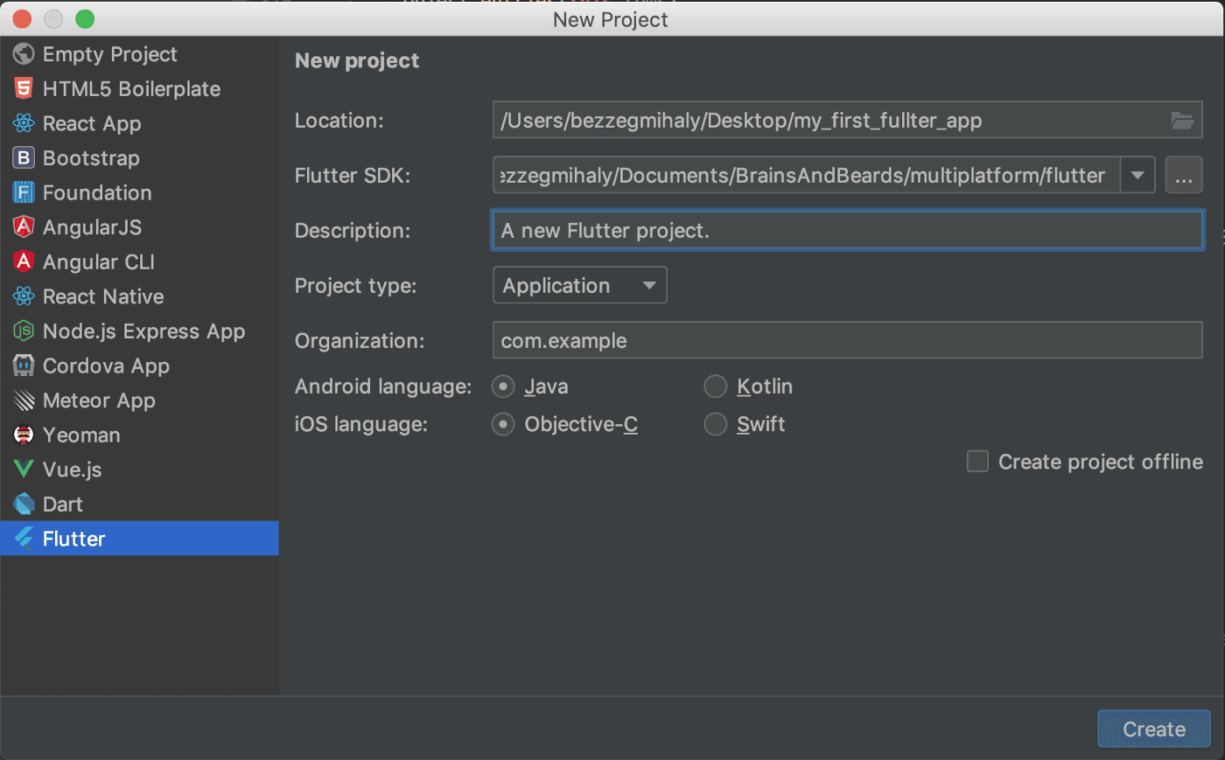1225x760 pixels.
Task: Focus the Description text field
Action: click(x=847, y=231)
